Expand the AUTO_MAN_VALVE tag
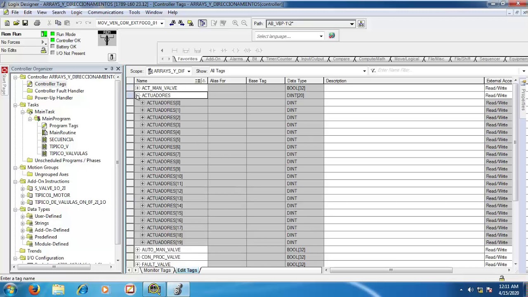 (x=138, y=250)
